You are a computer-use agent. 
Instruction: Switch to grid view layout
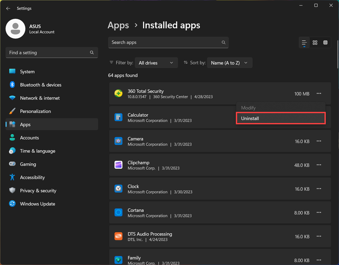click(x=315, y=43)
